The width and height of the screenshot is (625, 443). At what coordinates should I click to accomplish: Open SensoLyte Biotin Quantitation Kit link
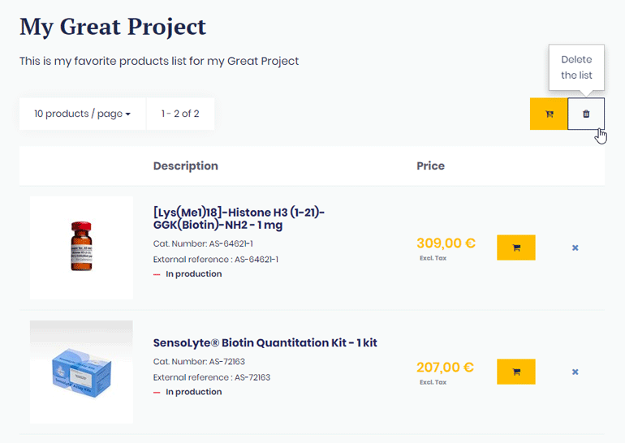(x=265, y=342)
